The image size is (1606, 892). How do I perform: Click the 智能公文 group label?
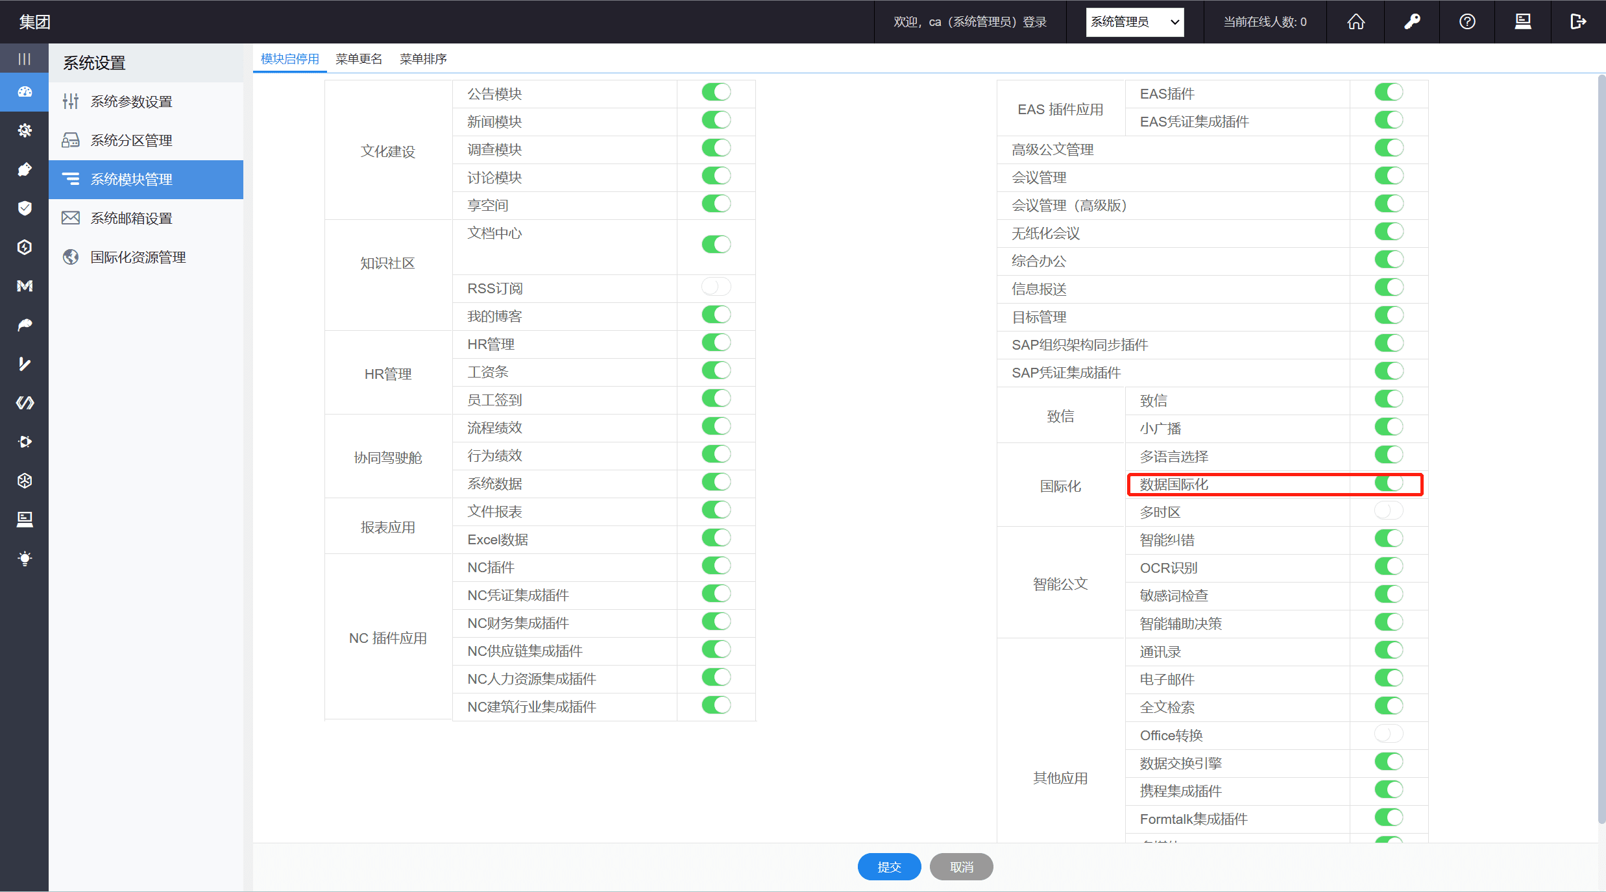1060,584
